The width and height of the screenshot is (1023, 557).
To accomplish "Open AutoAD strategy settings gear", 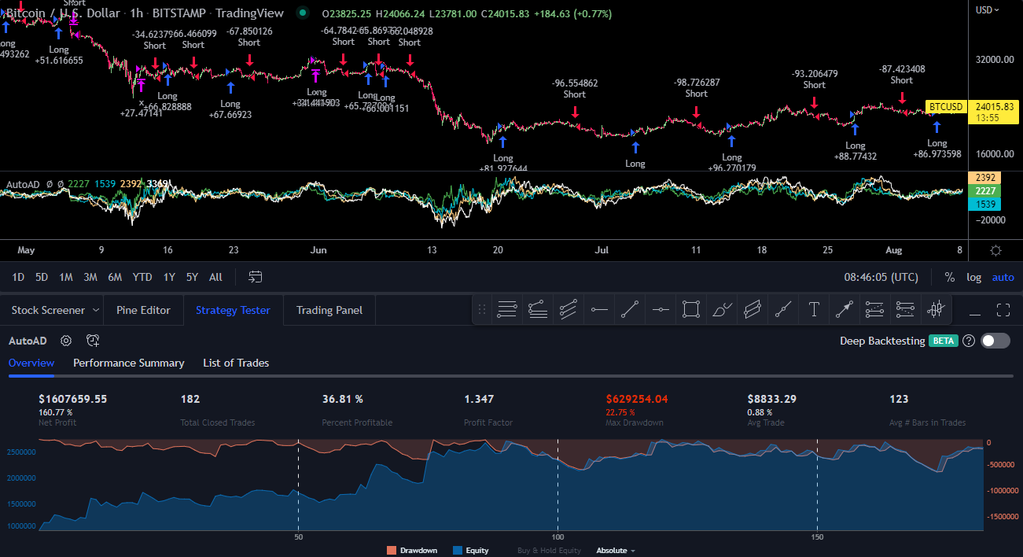I will pos(66,341).
